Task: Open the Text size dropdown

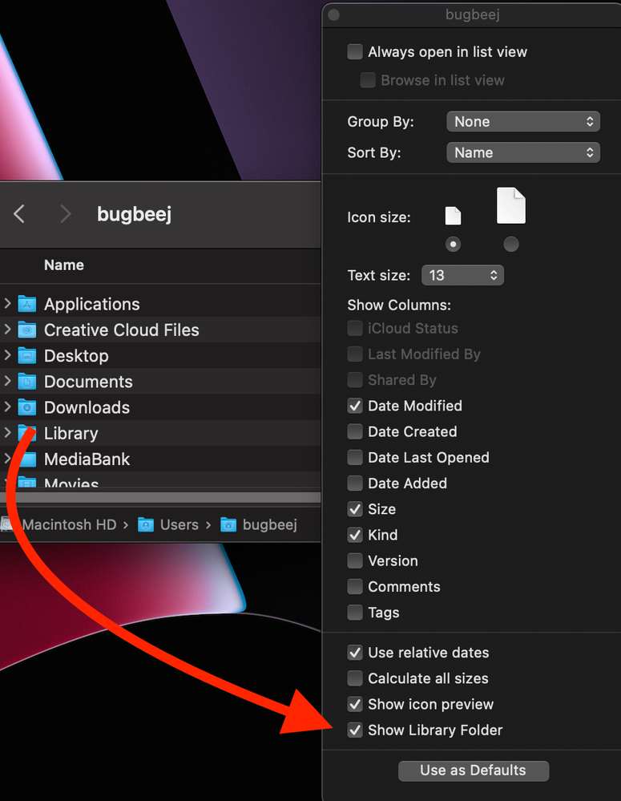Action: click(462, 275)
